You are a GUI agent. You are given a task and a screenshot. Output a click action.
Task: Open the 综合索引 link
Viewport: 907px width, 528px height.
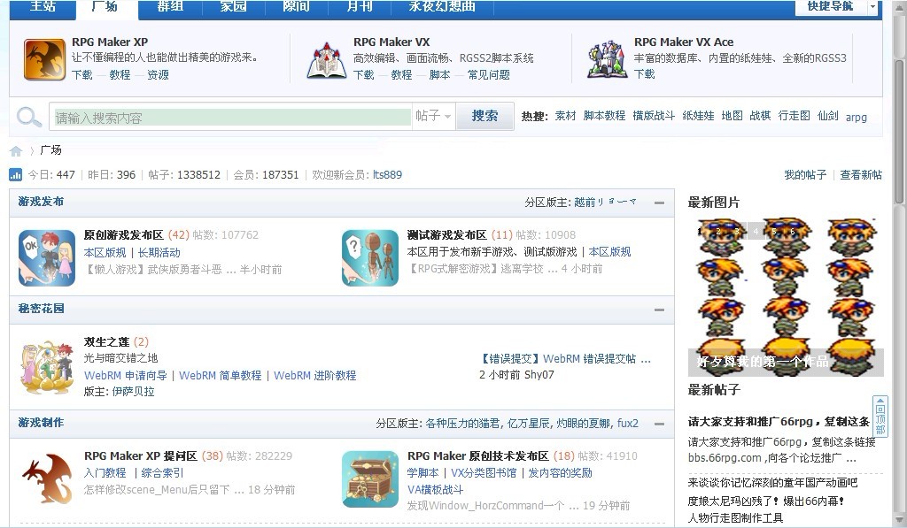pyautogui.click(x=162, y=473)
